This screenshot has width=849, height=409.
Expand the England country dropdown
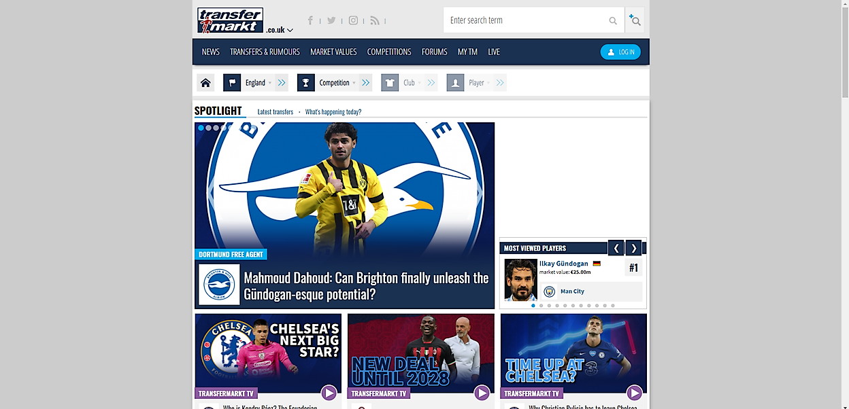click(x=259, y=83)
